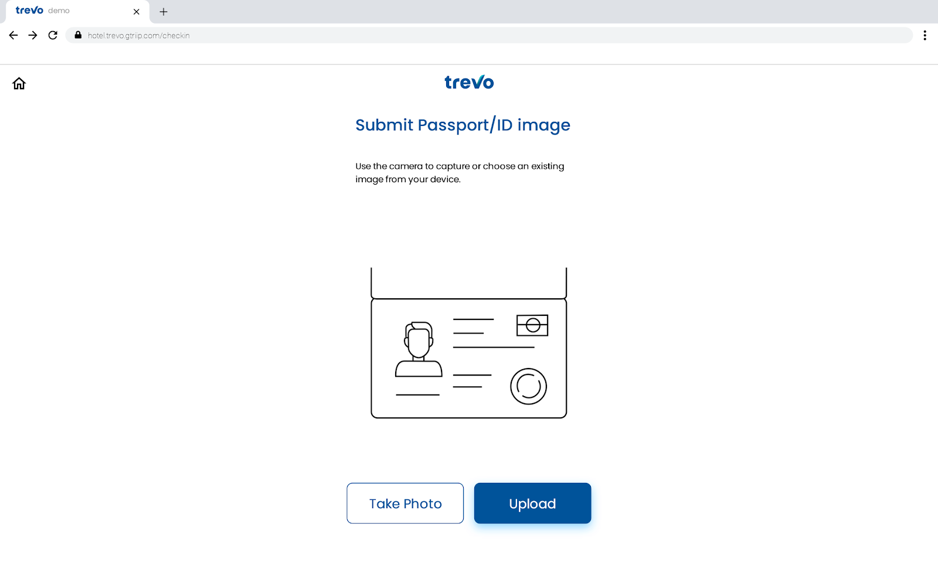Open the Chrome three-dot menu
The height and width of the screenshot is (586, 938).
925,35
